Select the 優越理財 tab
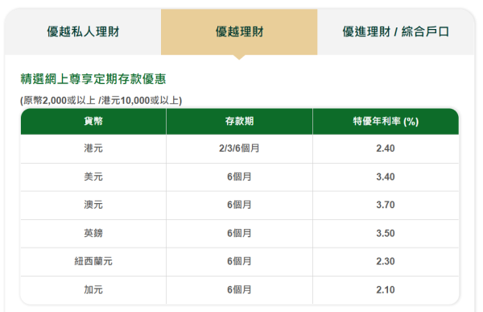 (x=239, y=31)
